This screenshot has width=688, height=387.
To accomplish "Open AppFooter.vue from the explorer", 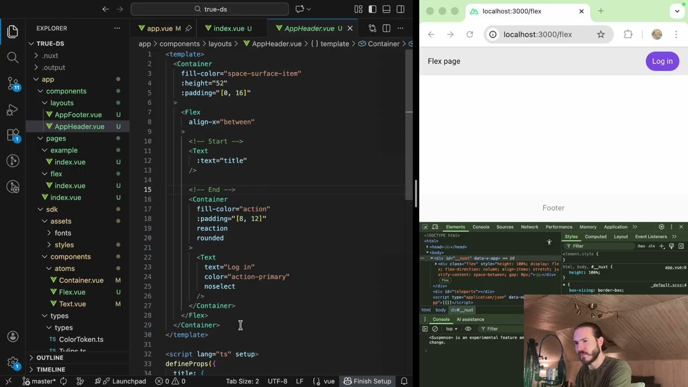I will pos(78,114).
